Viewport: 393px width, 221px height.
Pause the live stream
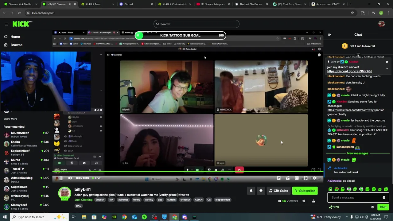point(61,178)
